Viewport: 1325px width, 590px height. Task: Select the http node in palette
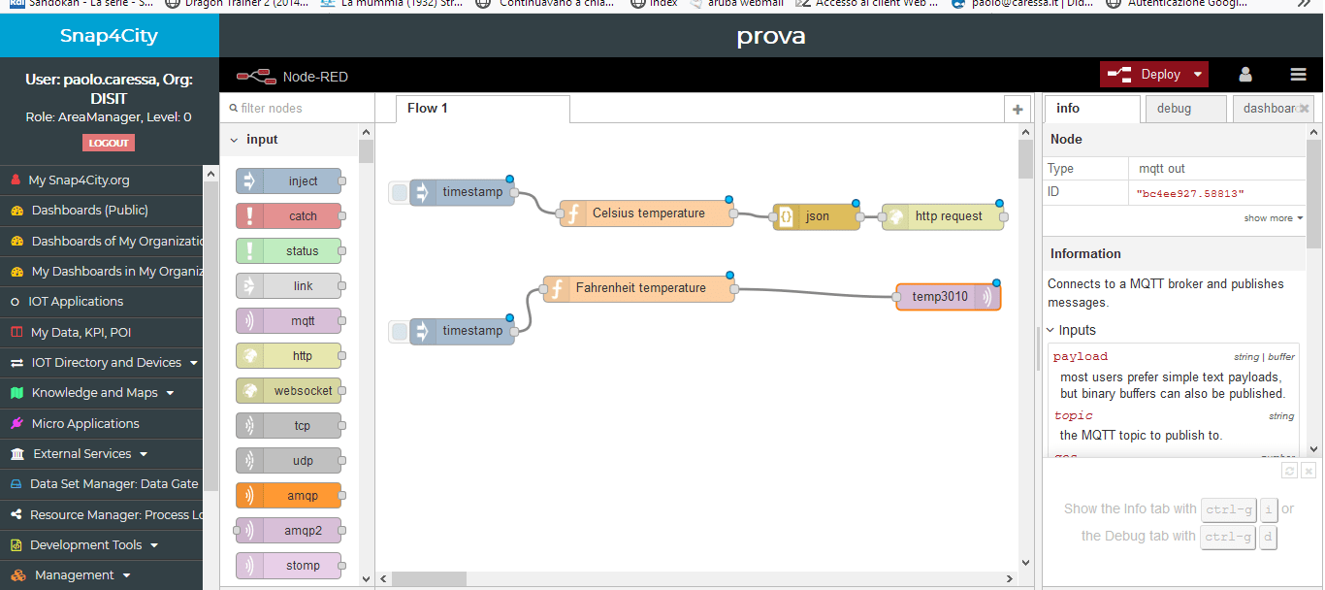(x=289, y=356)
